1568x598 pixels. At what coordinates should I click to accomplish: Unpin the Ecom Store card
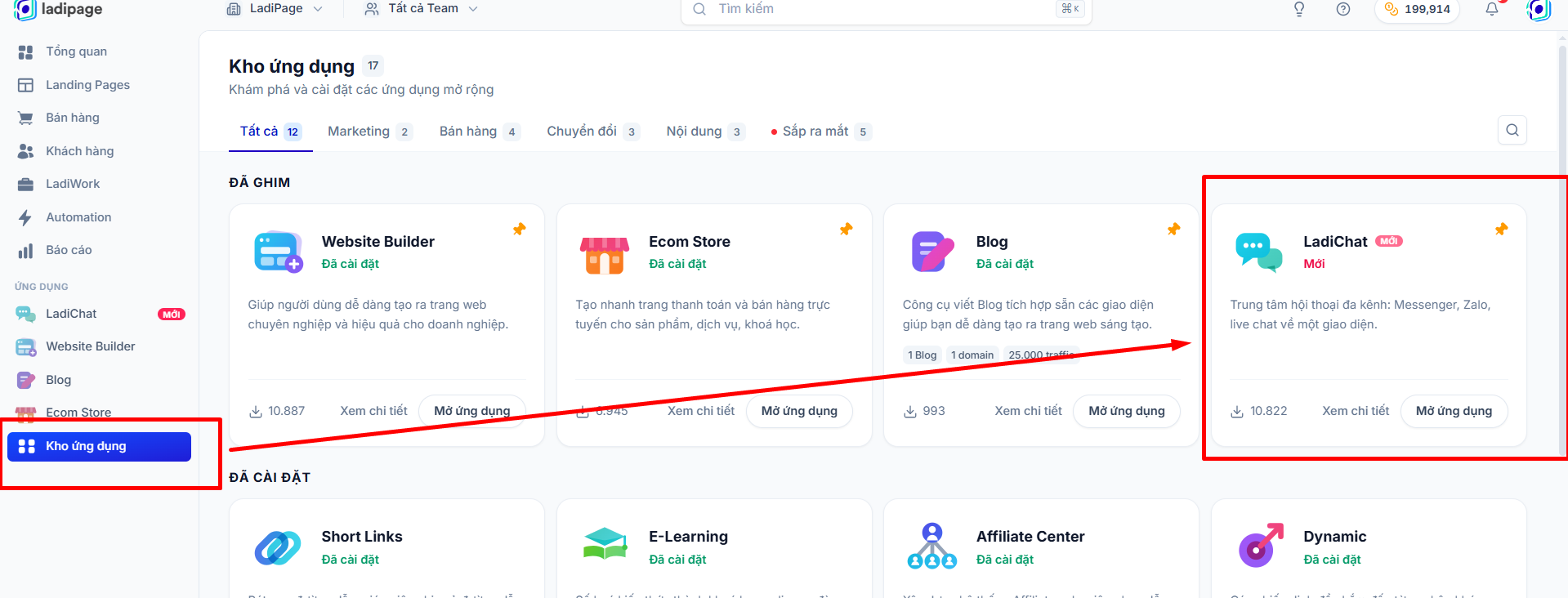coord(846,230)
